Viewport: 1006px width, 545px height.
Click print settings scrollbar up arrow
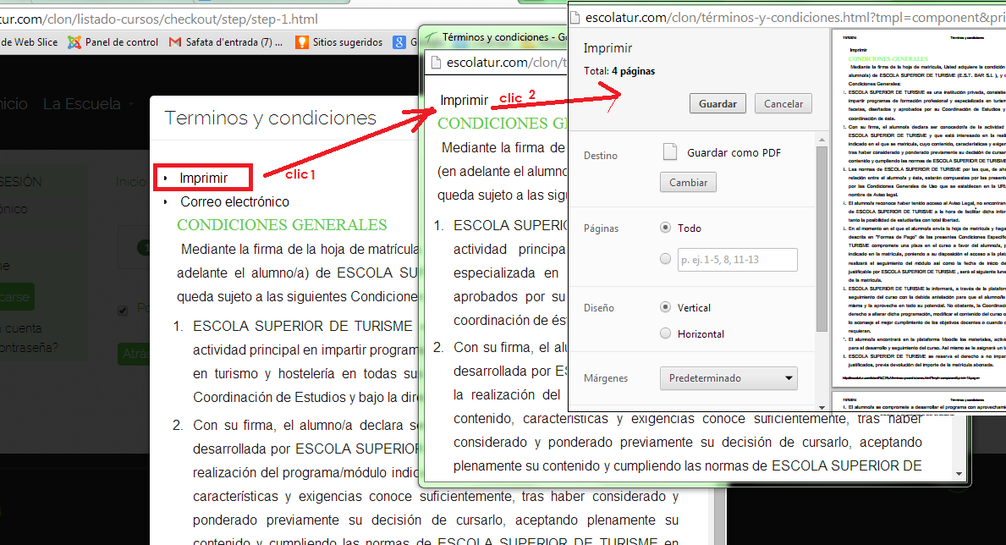(x=822, y=140)
